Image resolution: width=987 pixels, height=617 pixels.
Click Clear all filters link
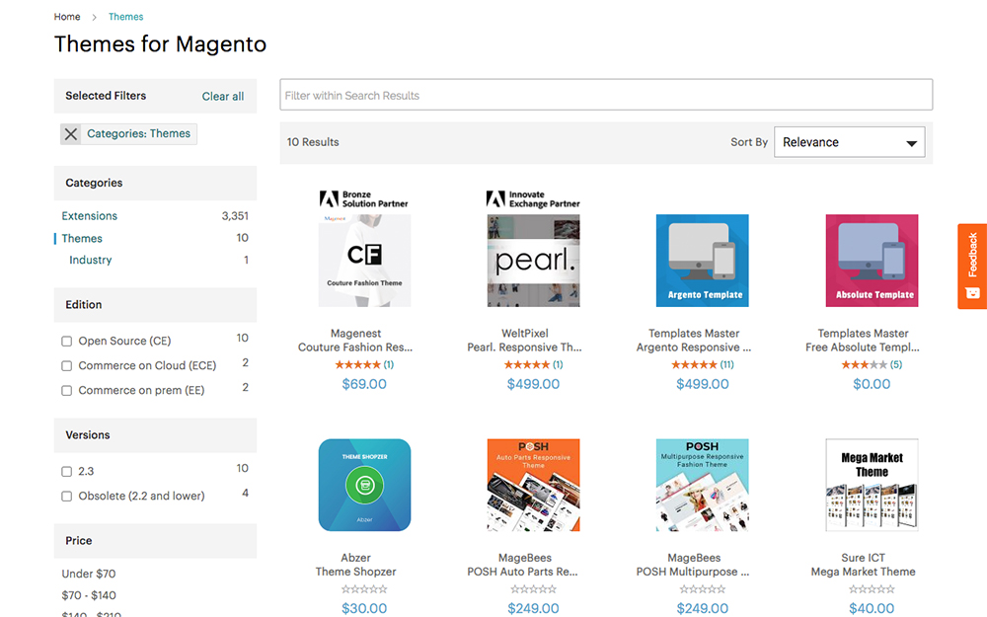point(223,97)
